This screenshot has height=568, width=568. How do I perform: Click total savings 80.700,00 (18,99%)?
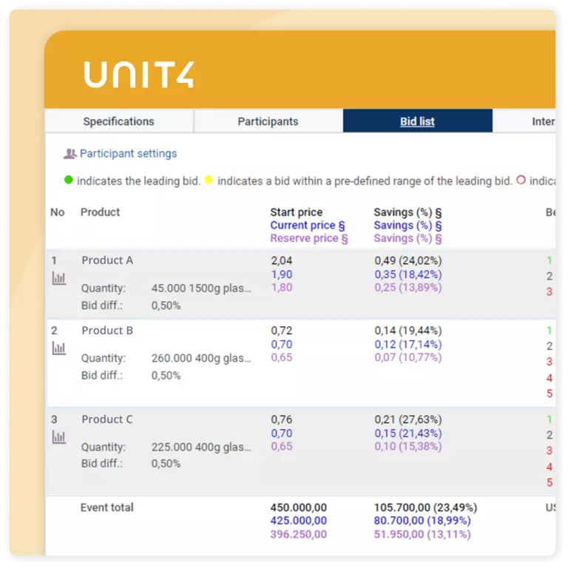(422, 521)
